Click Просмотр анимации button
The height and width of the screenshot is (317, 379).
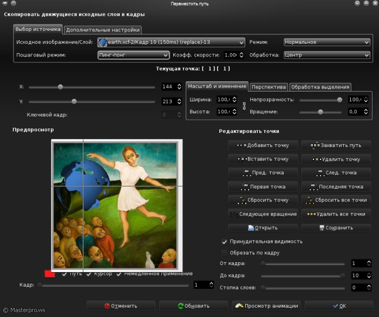pos(266,306)
